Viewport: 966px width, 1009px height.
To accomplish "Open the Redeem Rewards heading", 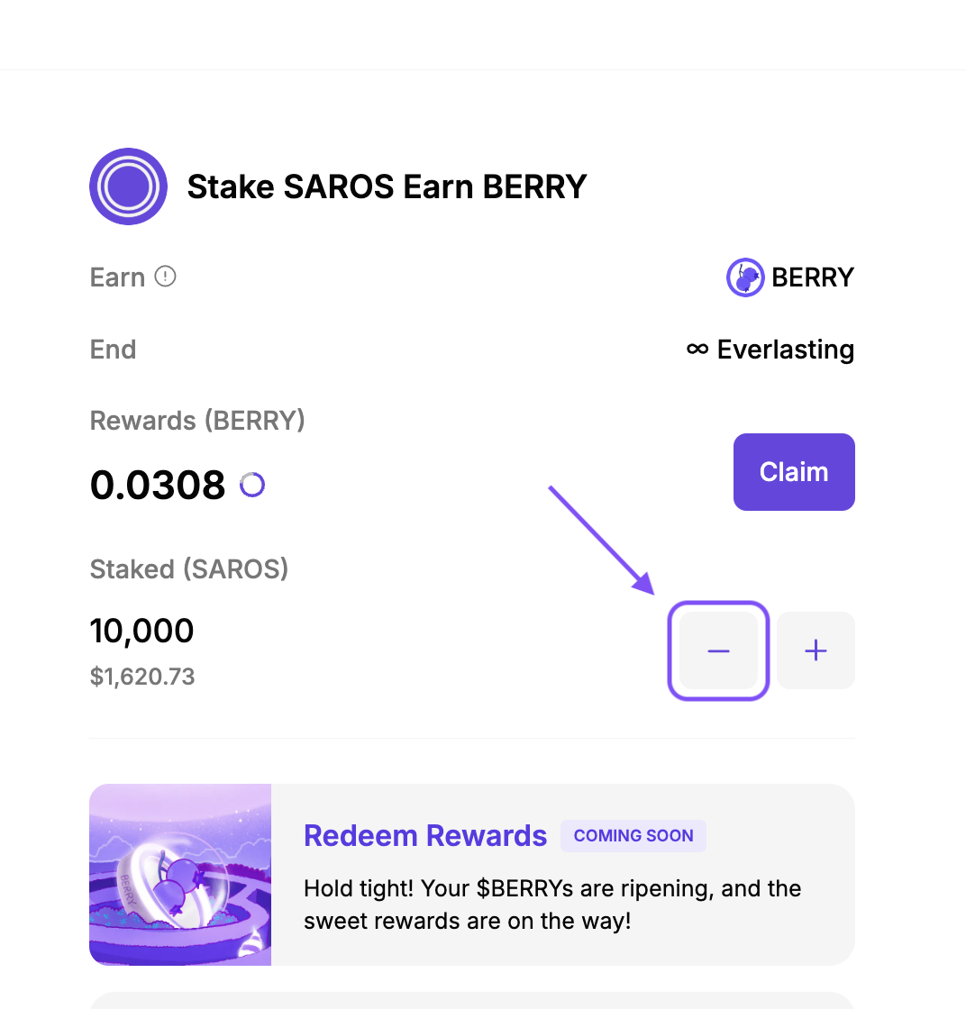I will [425, 836].
